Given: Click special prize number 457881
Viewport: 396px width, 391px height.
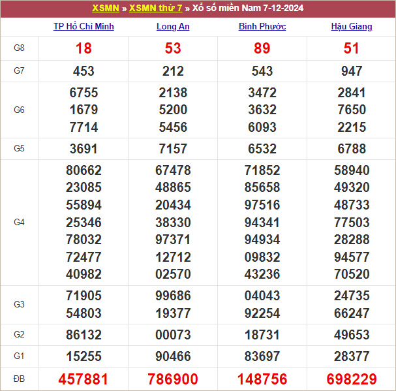Looking at the screenshot, I should click(84, 379).
